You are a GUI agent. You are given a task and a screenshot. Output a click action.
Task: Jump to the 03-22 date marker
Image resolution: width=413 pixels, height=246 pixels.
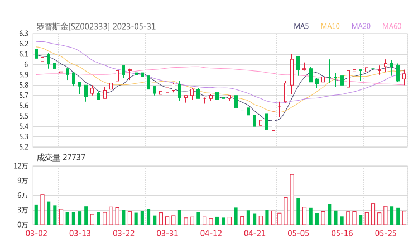coord(123,233)
